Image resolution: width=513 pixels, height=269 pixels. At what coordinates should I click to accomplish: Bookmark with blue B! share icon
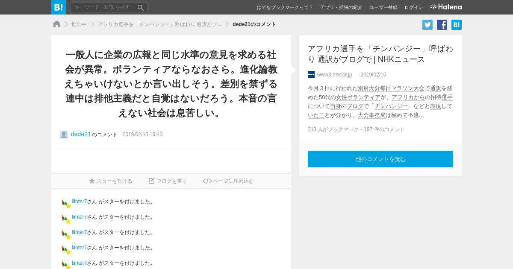(457, 25)
